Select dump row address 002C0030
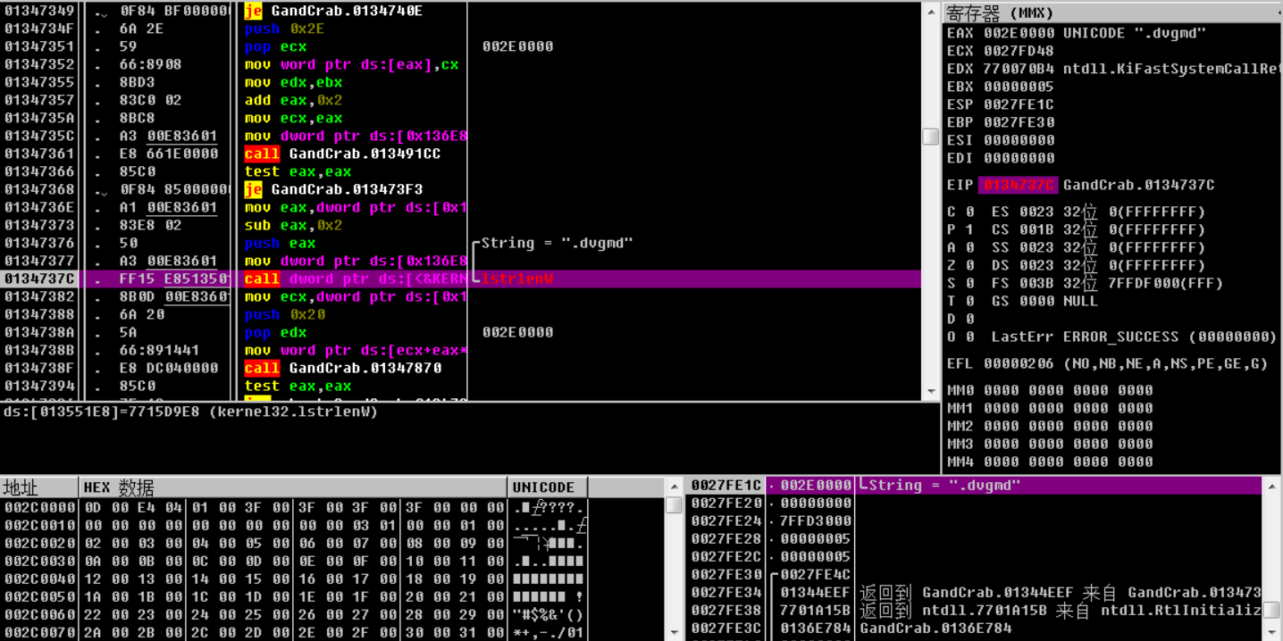This screenshot has height=641, width=1283. pos(39,561)
